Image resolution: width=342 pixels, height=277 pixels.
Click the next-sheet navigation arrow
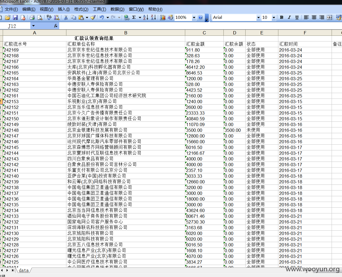(7, 270)
